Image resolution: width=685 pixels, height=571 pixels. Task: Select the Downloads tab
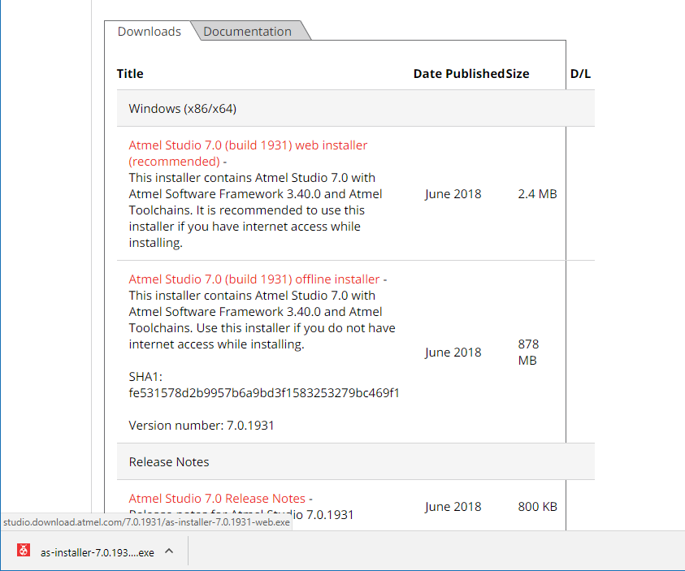point(149,32)
